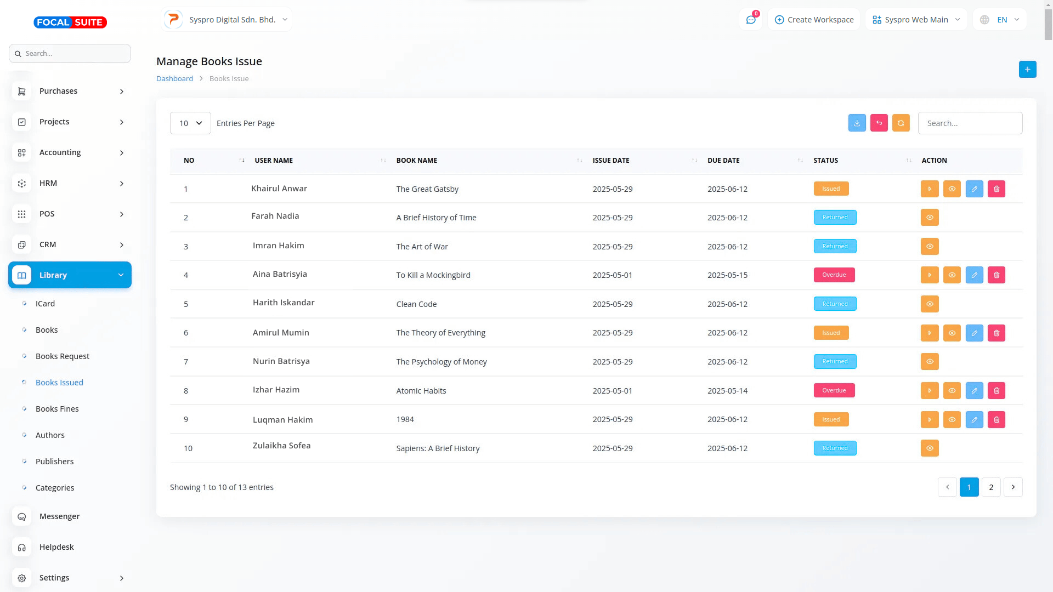The height and width of the screenshot is (592, 1053).
Task: Open the entries per page dropdown
Action: (190, 123)
